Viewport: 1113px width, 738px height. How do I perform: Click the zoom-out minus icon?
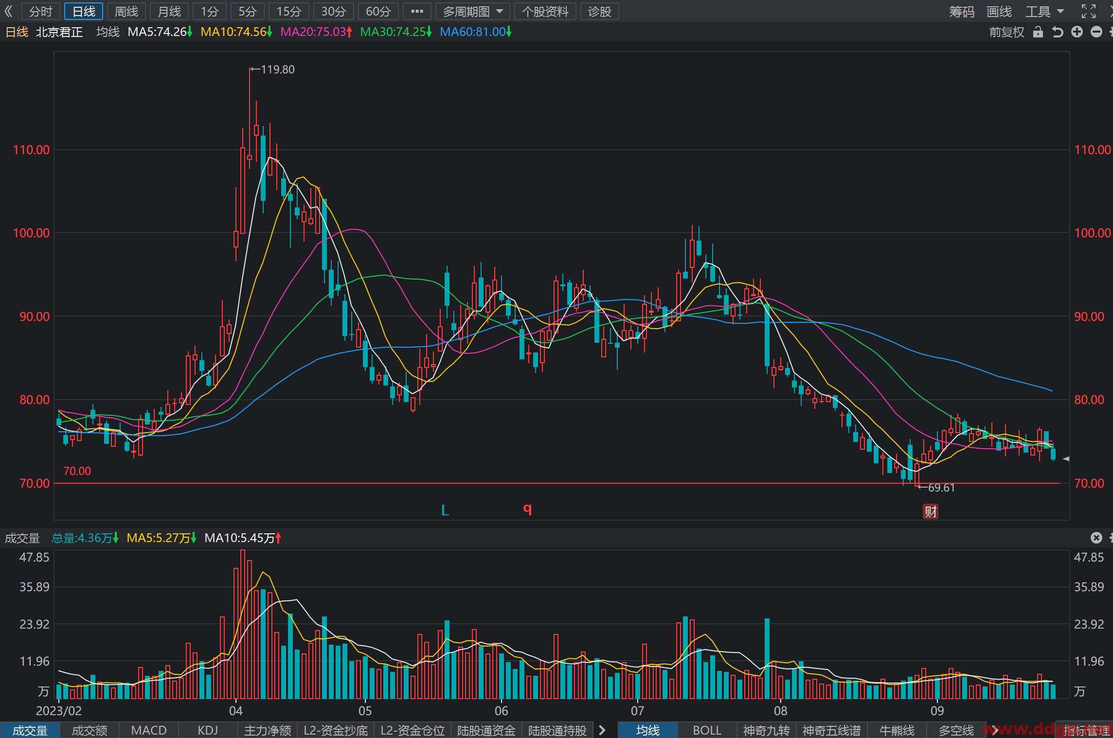tap(1096, 32)
